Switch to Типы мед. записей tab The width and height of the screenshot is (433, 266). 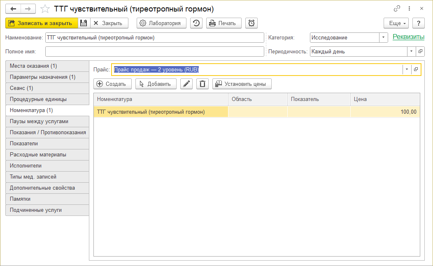pos(47,177)
